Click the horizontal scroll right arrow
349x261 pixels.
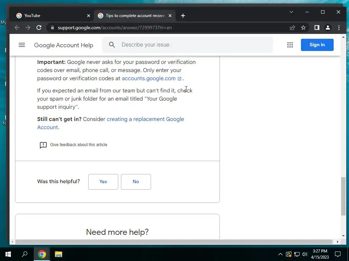click(x=338, y=242)
